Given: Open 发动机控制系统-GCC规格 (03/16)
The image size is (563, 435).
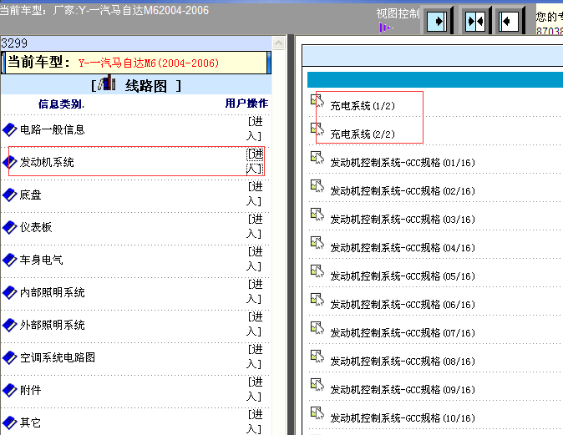Looking at the screenshot, I should [403, 220].
